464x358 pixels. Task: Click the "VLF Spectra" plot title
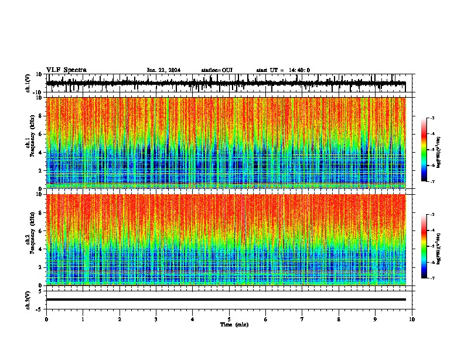tap(66, 70)
